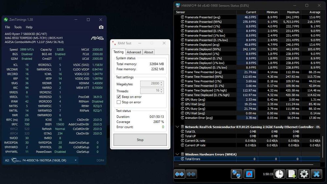
Task: Select Framerate Presented (avg) sensor row
Action: (247, 17)
